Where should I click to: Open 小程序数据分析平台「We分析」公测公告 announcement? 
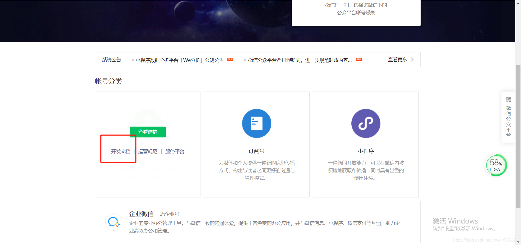pyautogui.click(x=180, y=60)
